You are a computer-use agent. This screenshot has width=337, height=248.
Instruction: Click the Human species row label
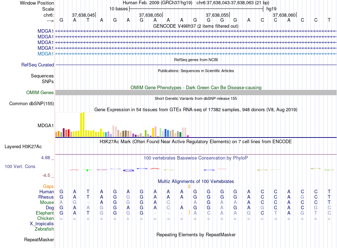[x=46, y=192]
